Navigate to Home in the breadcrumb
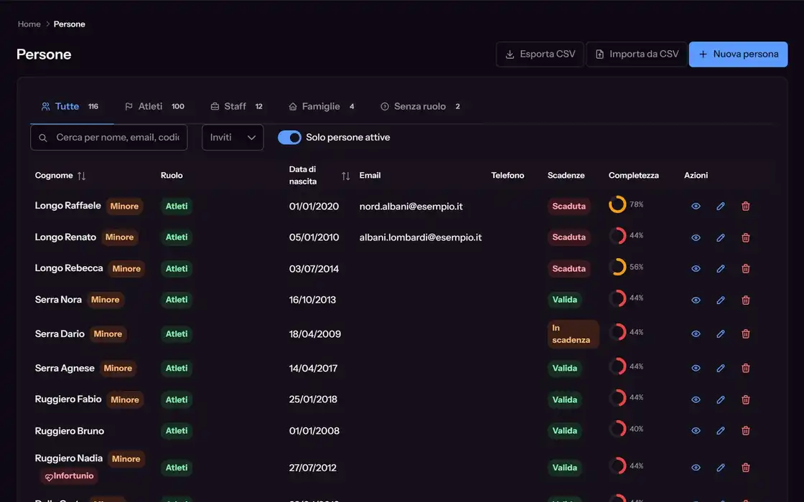 (29, 24)
